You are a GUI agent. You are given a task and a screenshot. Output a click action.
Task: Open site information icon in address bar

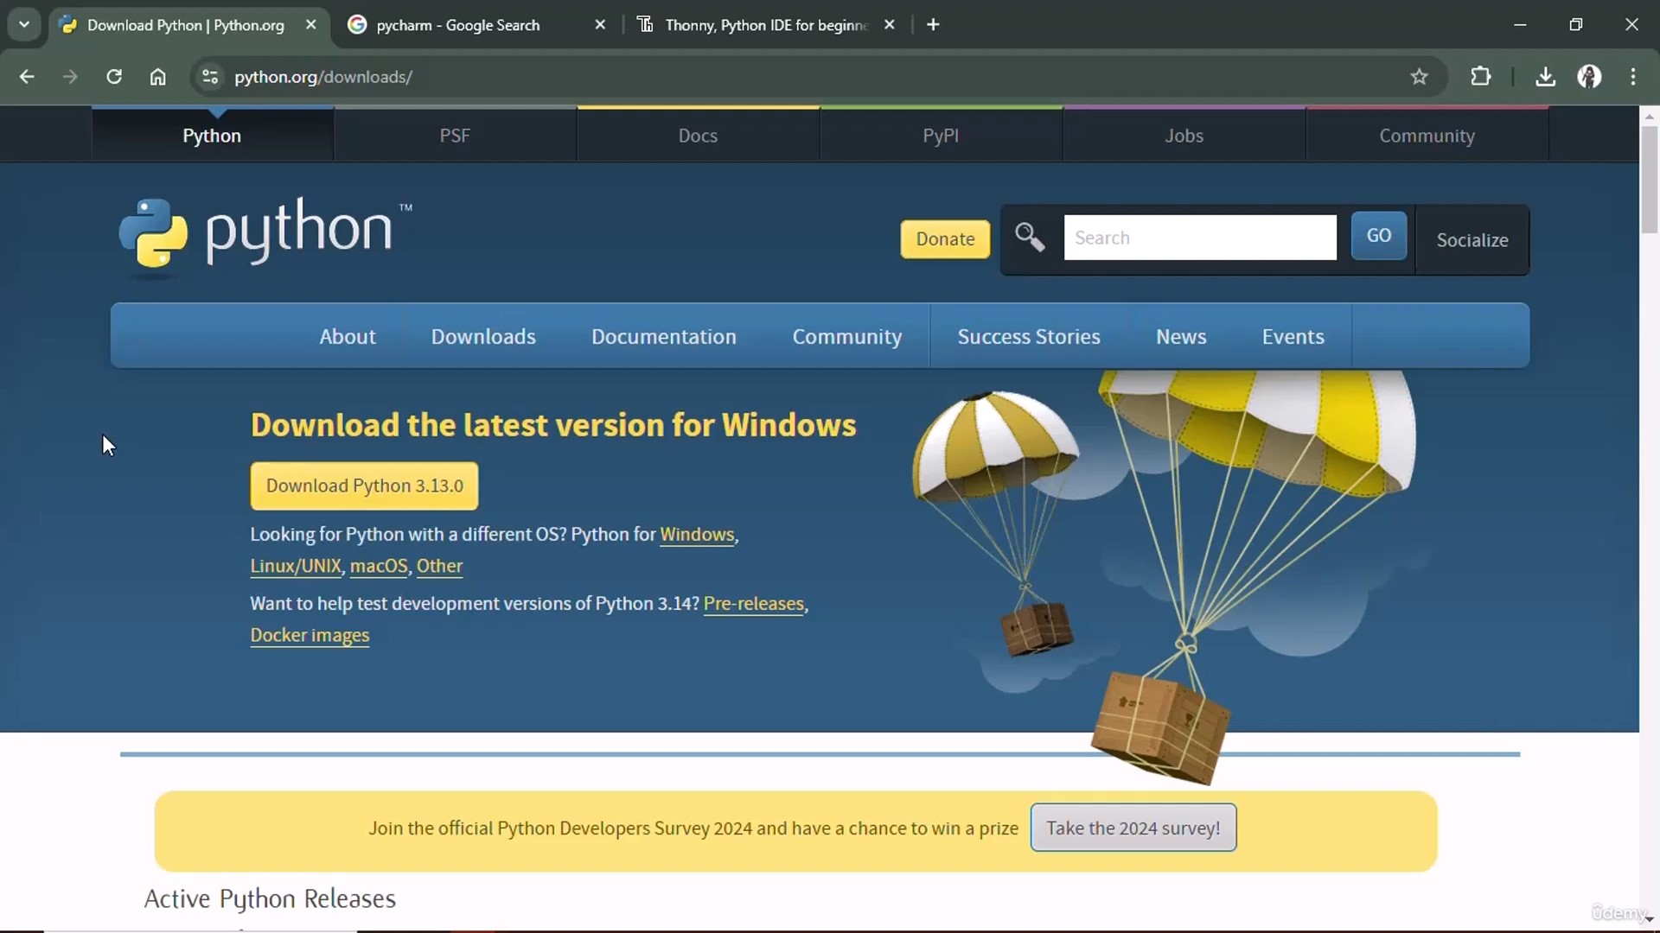(210, 77)
